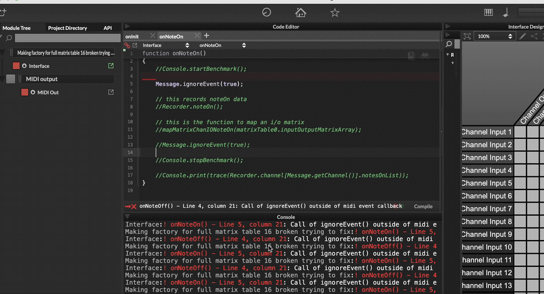544x294 pixels.
Task: Open the Interface processor dropdown
Action: click(x=166, y=45)
